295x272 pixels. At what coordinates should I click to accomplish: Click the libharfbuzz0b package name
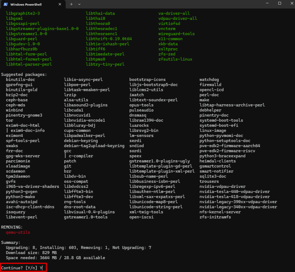(22, 49)
